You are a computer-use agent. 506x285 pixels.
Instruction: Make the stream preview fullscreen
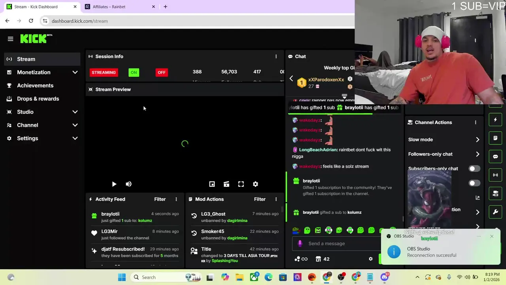(241, 184)
